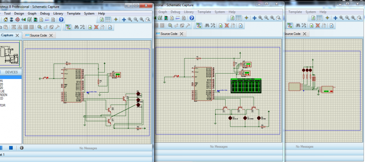Open the Design menu

[x=19, y=13]
